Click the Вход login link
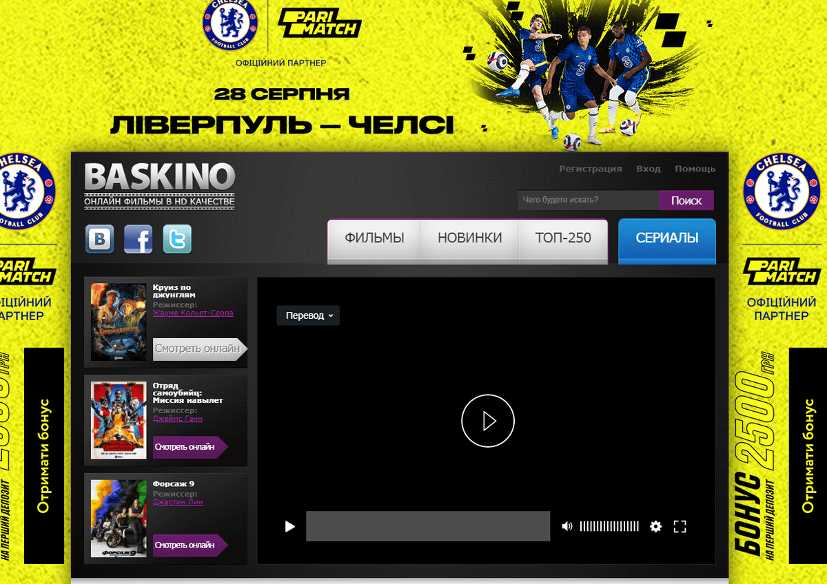Viewport: 827px width, 584px height. click(x=649, y=169)
